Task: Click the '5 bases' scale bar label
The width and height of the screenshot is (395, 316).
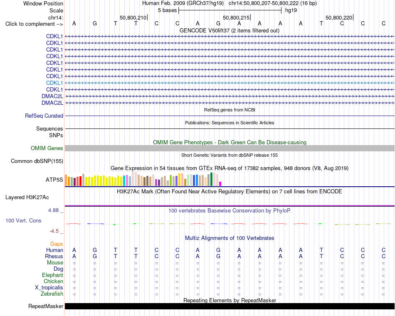Action: pos(167,10)
